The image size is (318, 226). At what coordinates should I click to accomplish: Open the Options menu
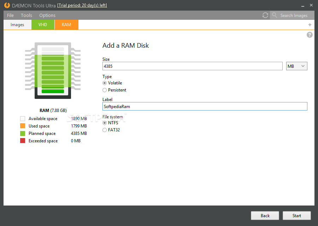pyautogui.click(x=47, y=16)
